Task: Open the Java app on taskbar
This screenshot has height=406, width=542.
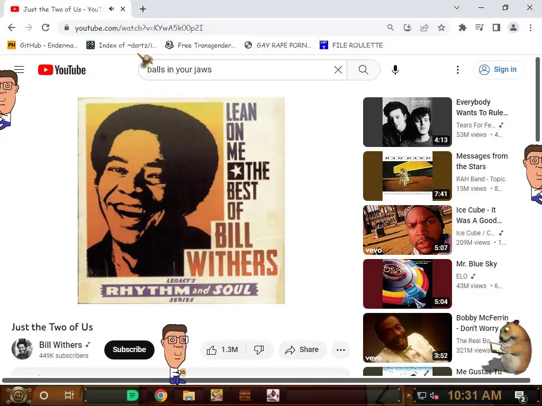Action: [x=273, y=395]
